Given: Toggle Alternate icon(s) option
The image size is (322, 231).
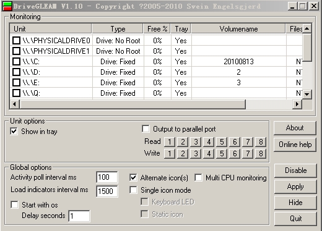Looking at the screenshot, I should (133, 177).
